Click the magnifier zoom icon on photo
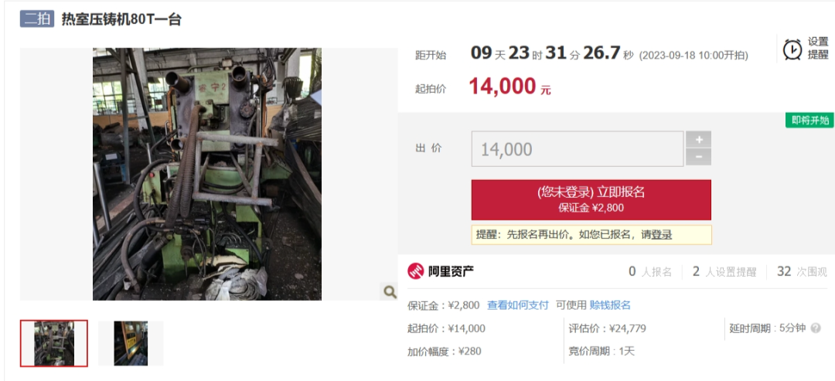This screenshot has width=835, height=381. [x=390, y=291]
